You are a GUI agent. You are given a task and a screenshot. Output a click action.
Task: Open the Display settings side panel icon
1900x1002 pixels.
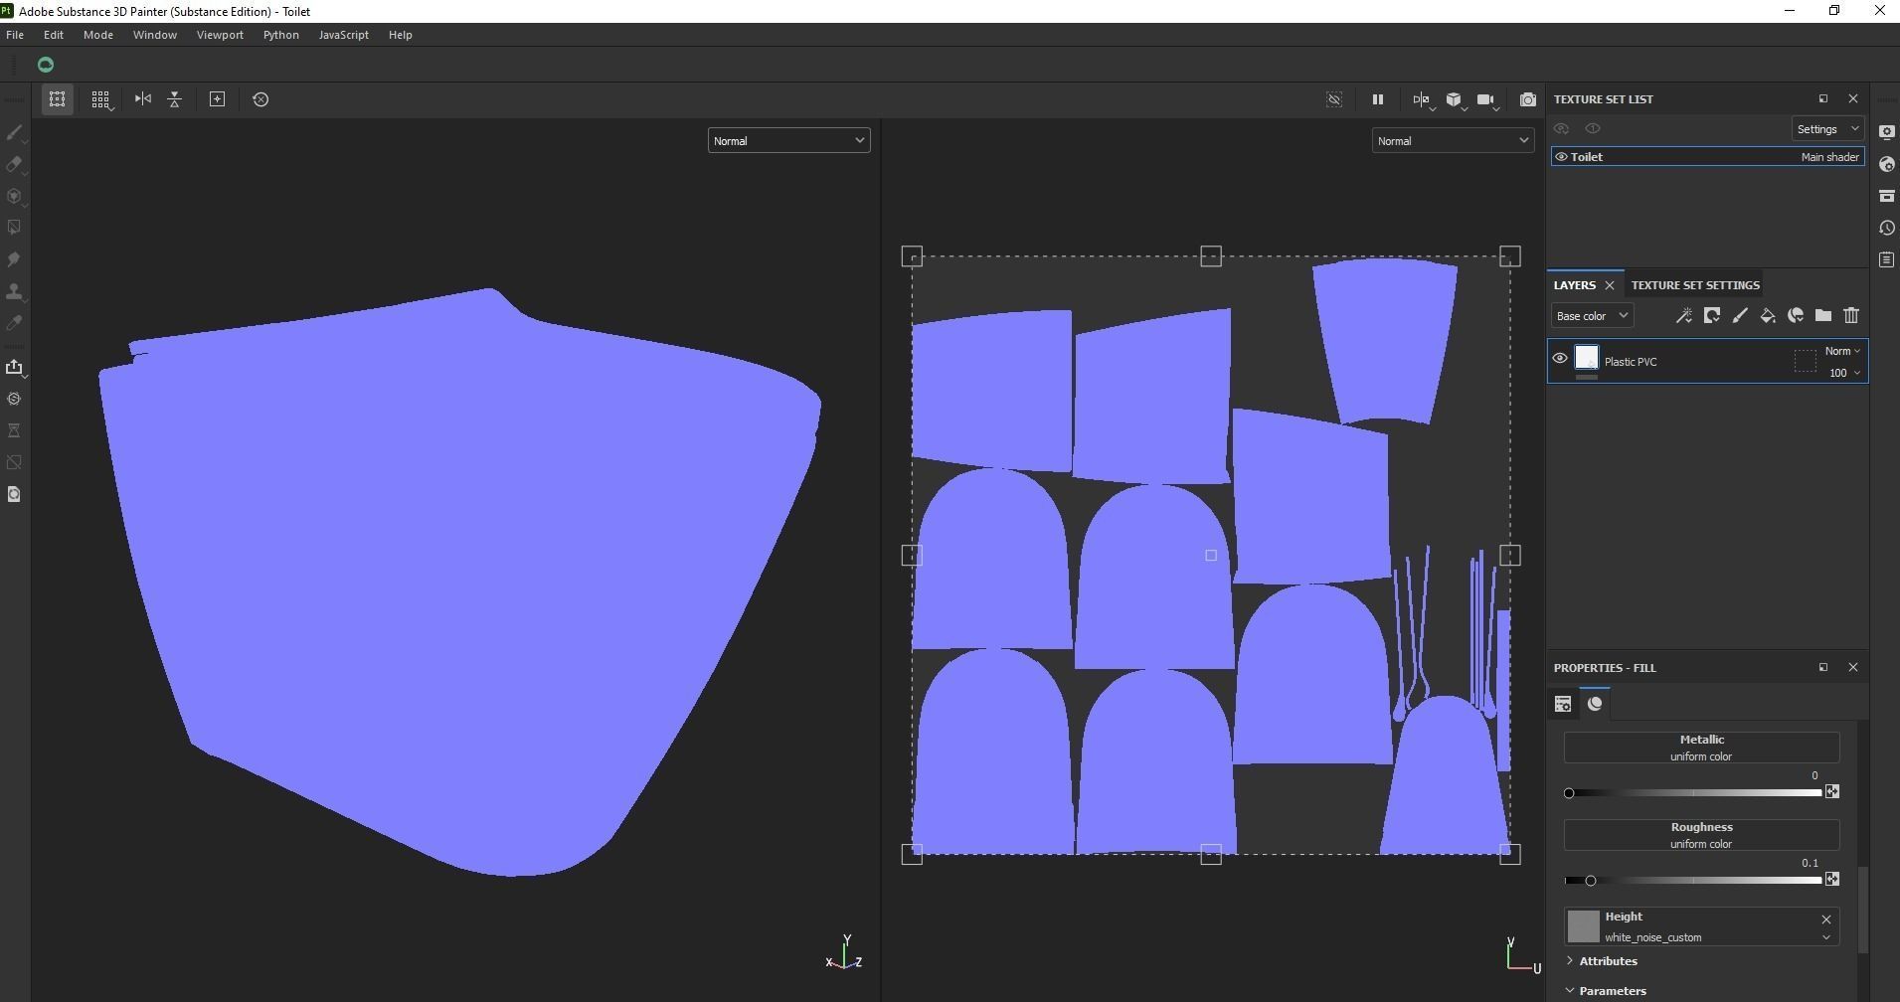[x=1886, y=132]
